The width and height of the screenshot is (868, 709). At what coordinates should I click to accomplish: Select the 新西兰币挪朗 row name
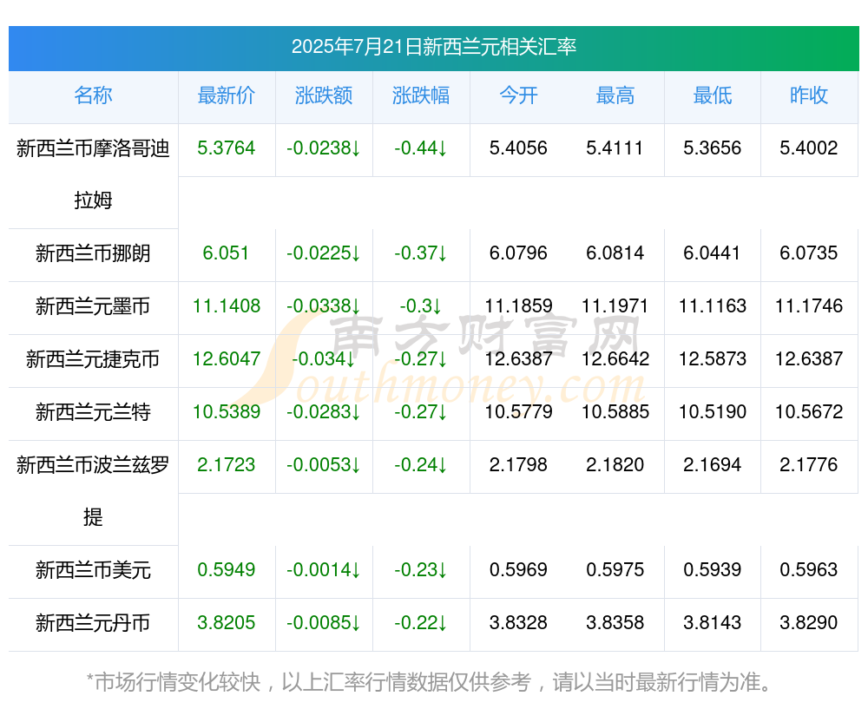point(93,253)
